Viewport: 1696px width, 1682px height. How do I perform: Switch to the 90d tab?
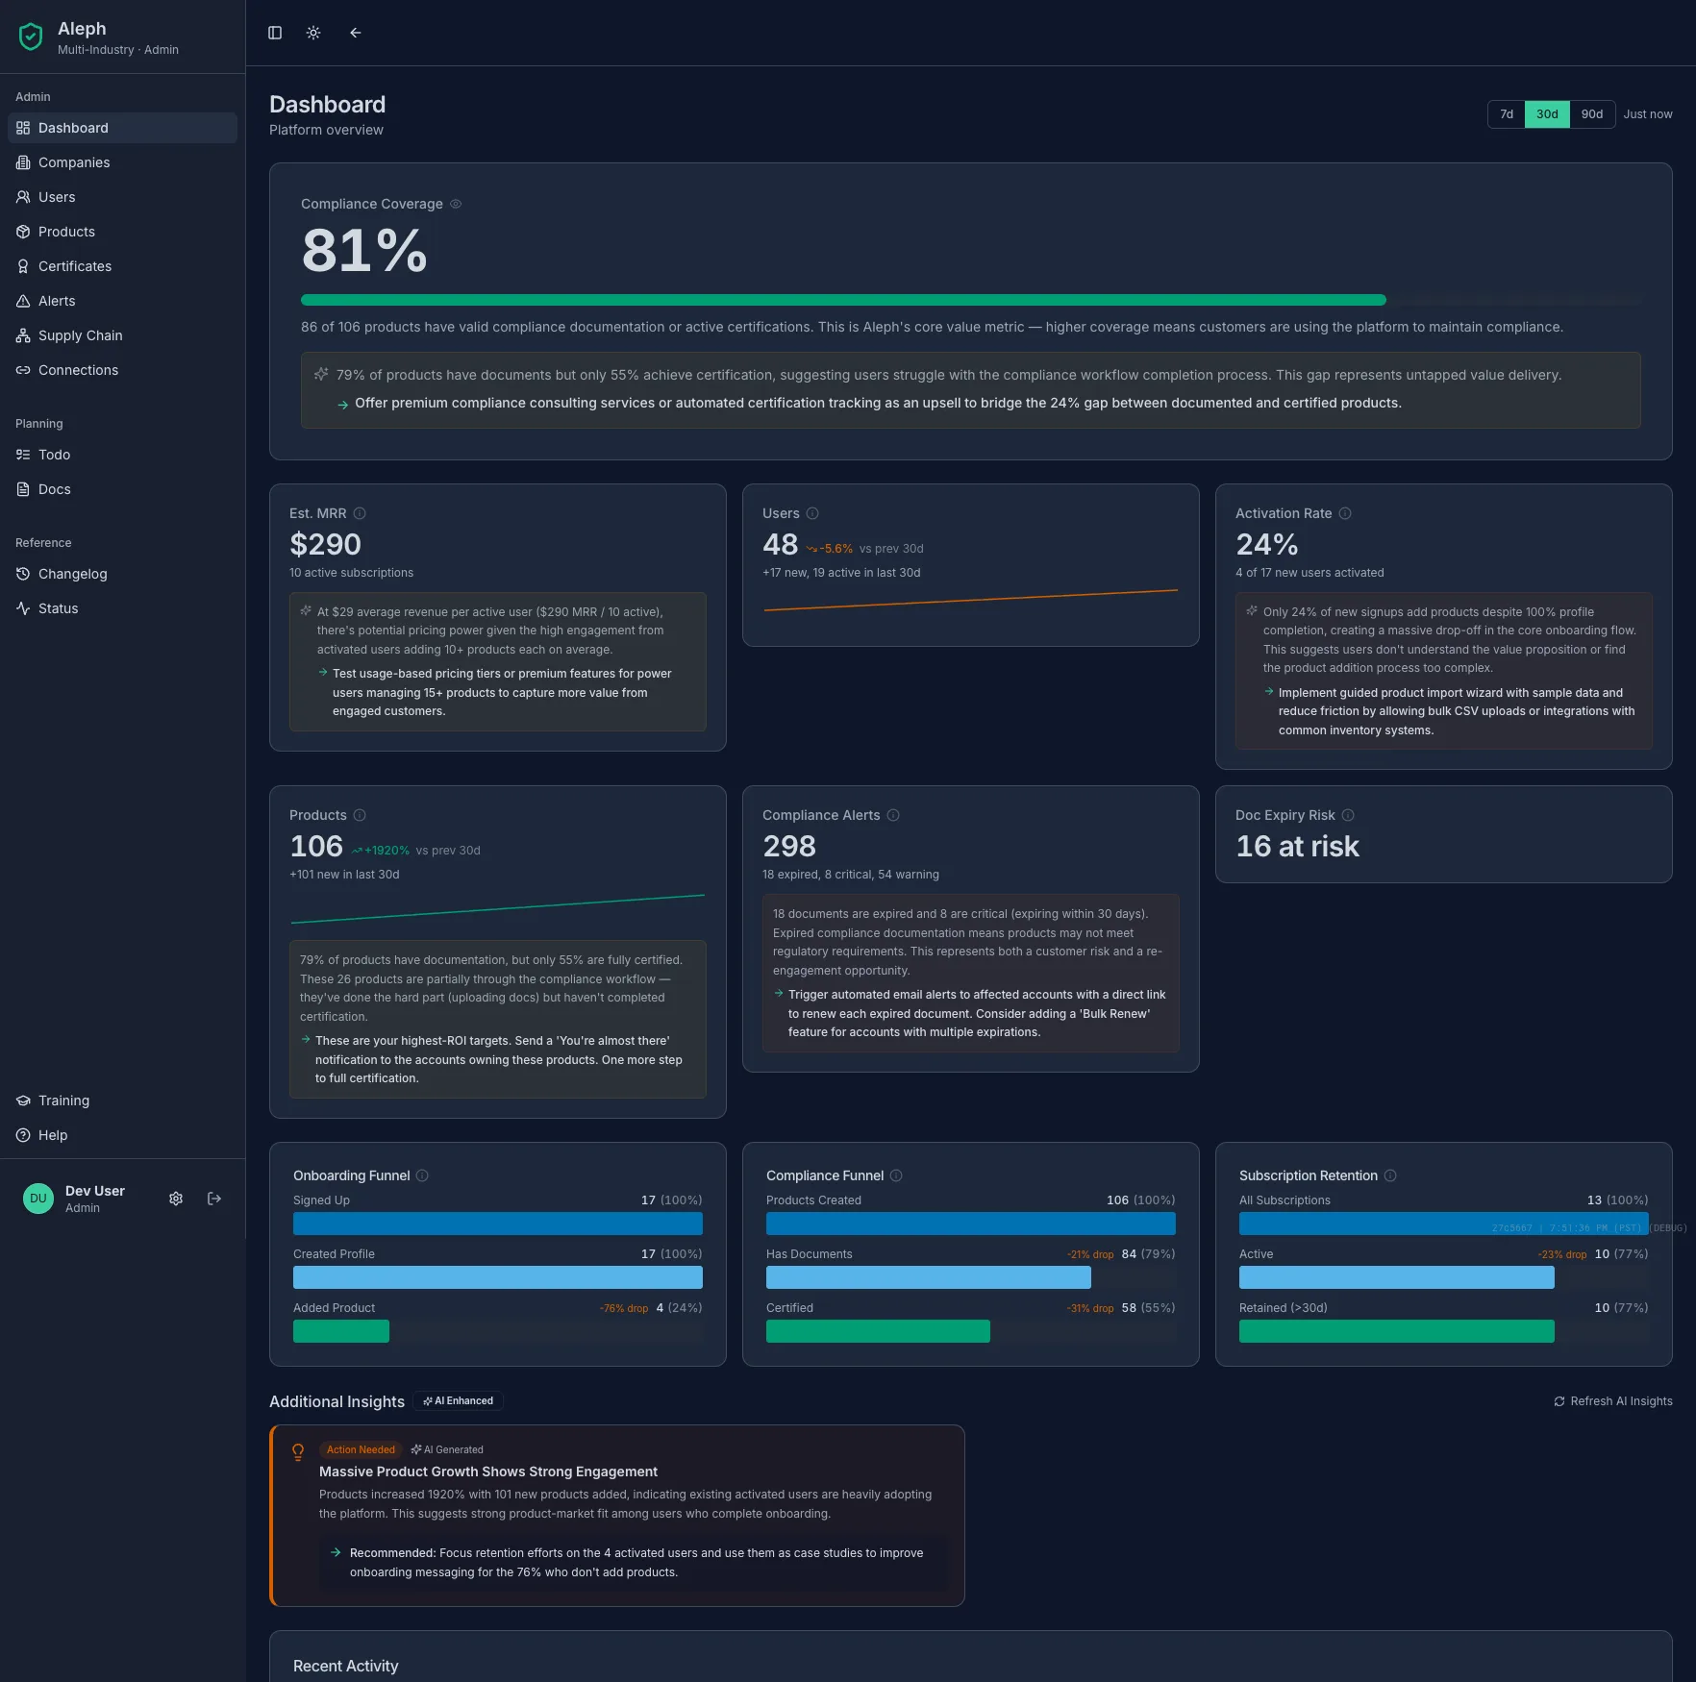click(1592, 113)
